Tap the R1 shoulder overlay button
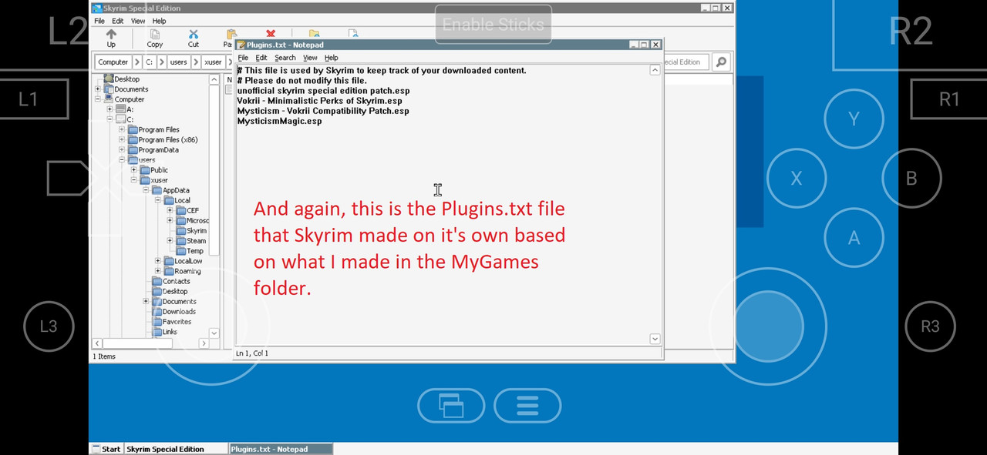 (x=948, y=99)
